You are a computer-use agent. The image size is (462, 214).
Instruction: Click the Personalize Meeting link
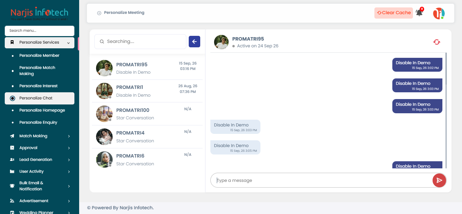point(124,13)
